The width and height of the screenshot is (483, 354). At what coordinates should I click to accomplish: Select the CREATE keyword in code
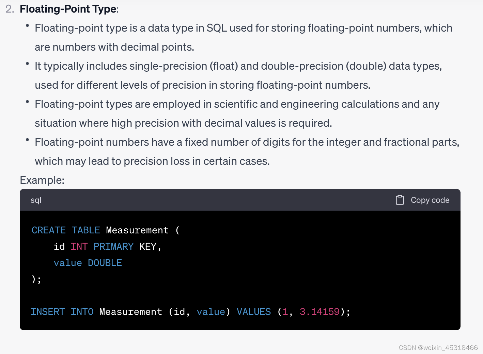pos(48,230)
